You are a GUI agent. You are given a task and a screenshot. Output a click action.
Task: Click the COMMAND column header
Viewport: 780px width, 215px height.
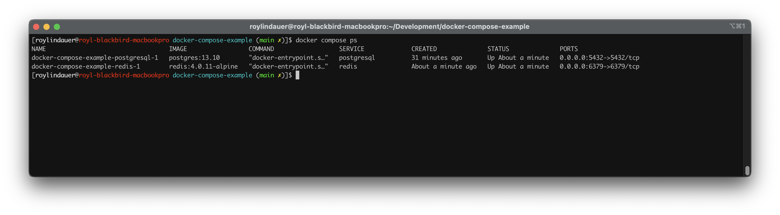click(x=261, y=49)
